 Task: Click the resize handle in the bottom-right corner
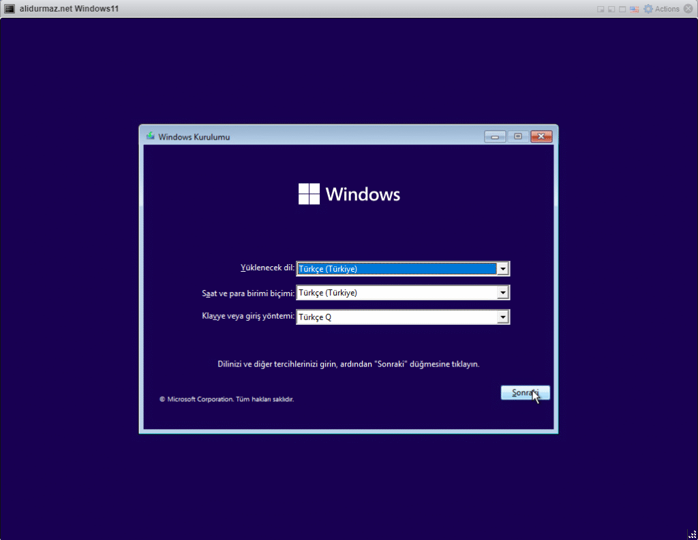(x=692, y=535)
